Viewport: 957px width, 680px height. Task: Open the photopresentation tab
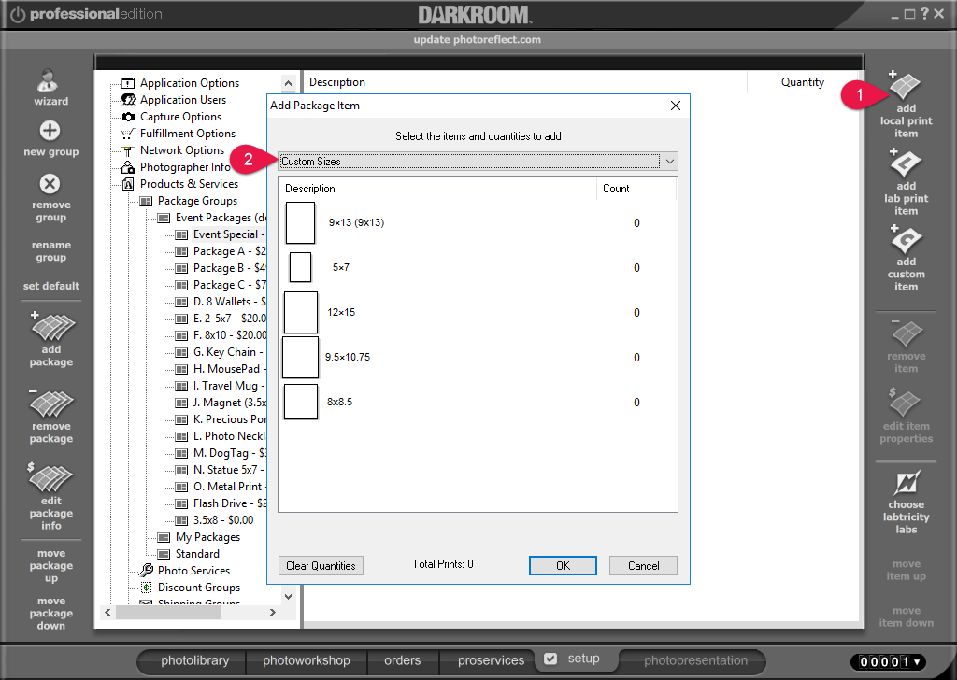click(x=695, y=660)
